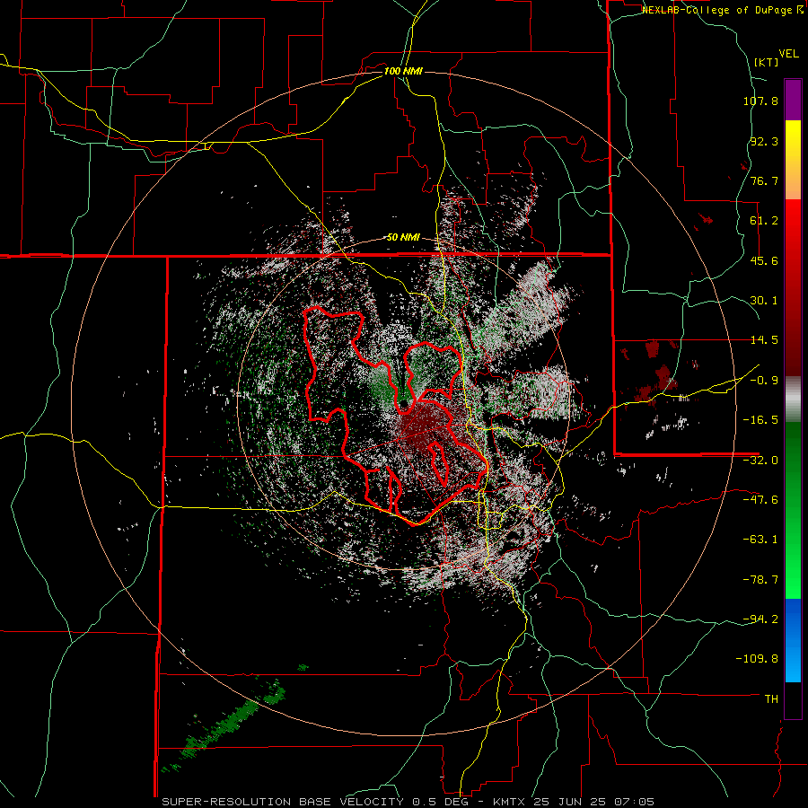
Task: Click the 50 NMI range ring label
Action: (x=403, y=238)
